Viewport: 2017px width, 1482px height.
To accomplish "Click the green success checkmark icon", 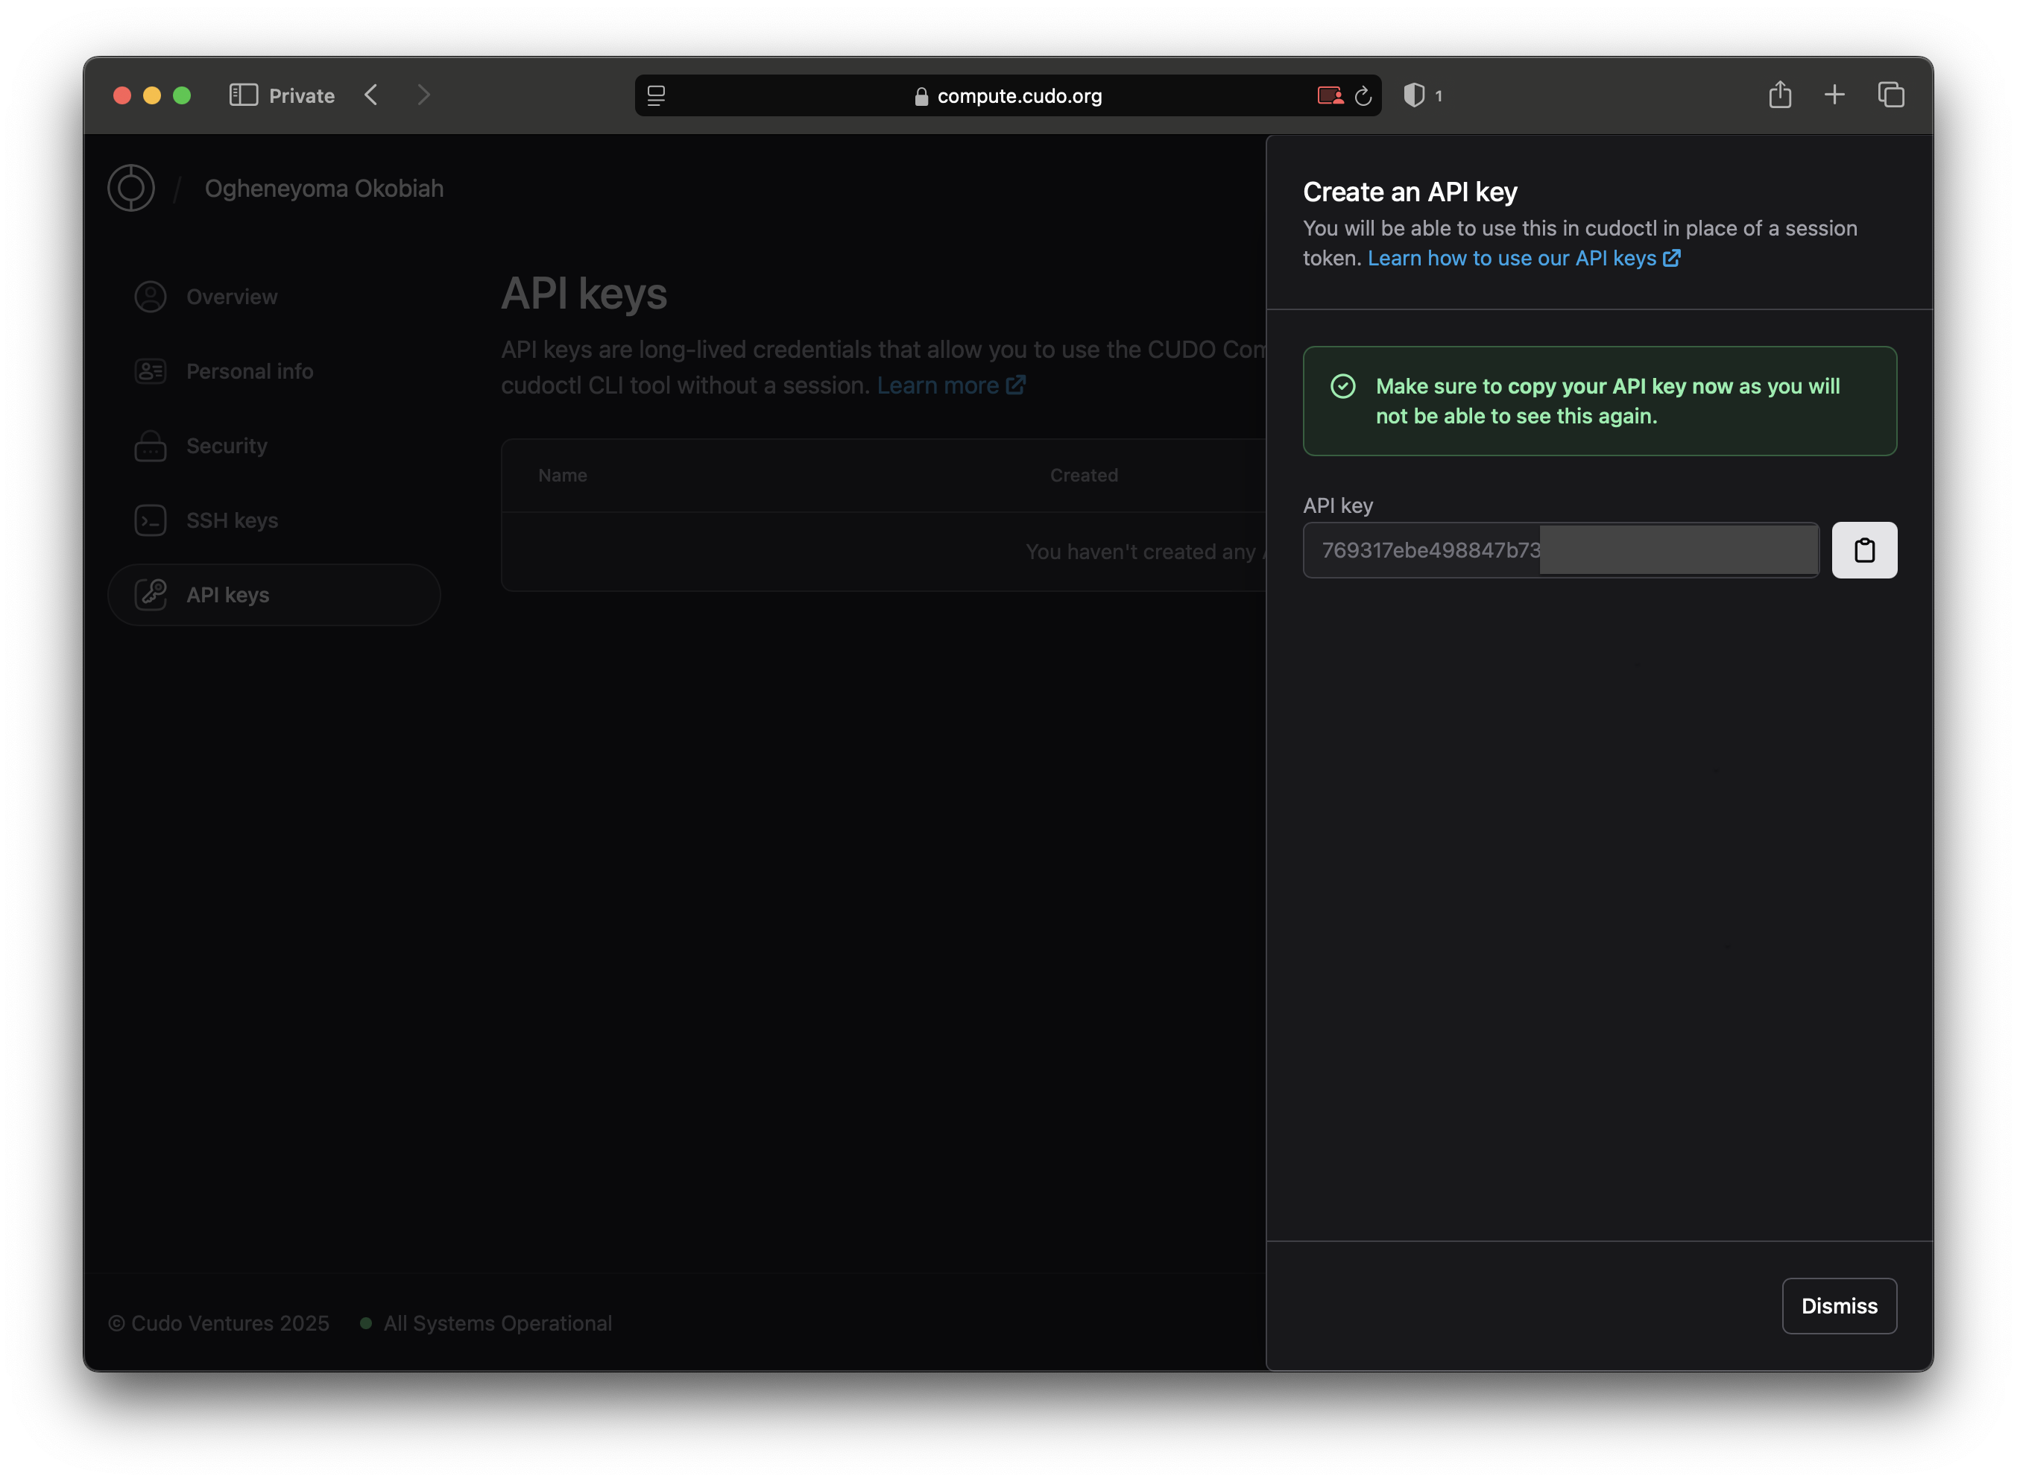I will point(1342,387).
